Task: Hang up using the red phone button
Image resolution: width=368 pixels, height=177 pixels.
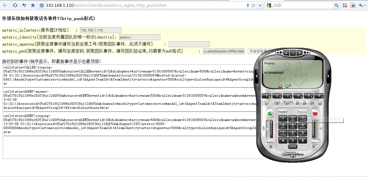Action: click(x=315, y=113)
